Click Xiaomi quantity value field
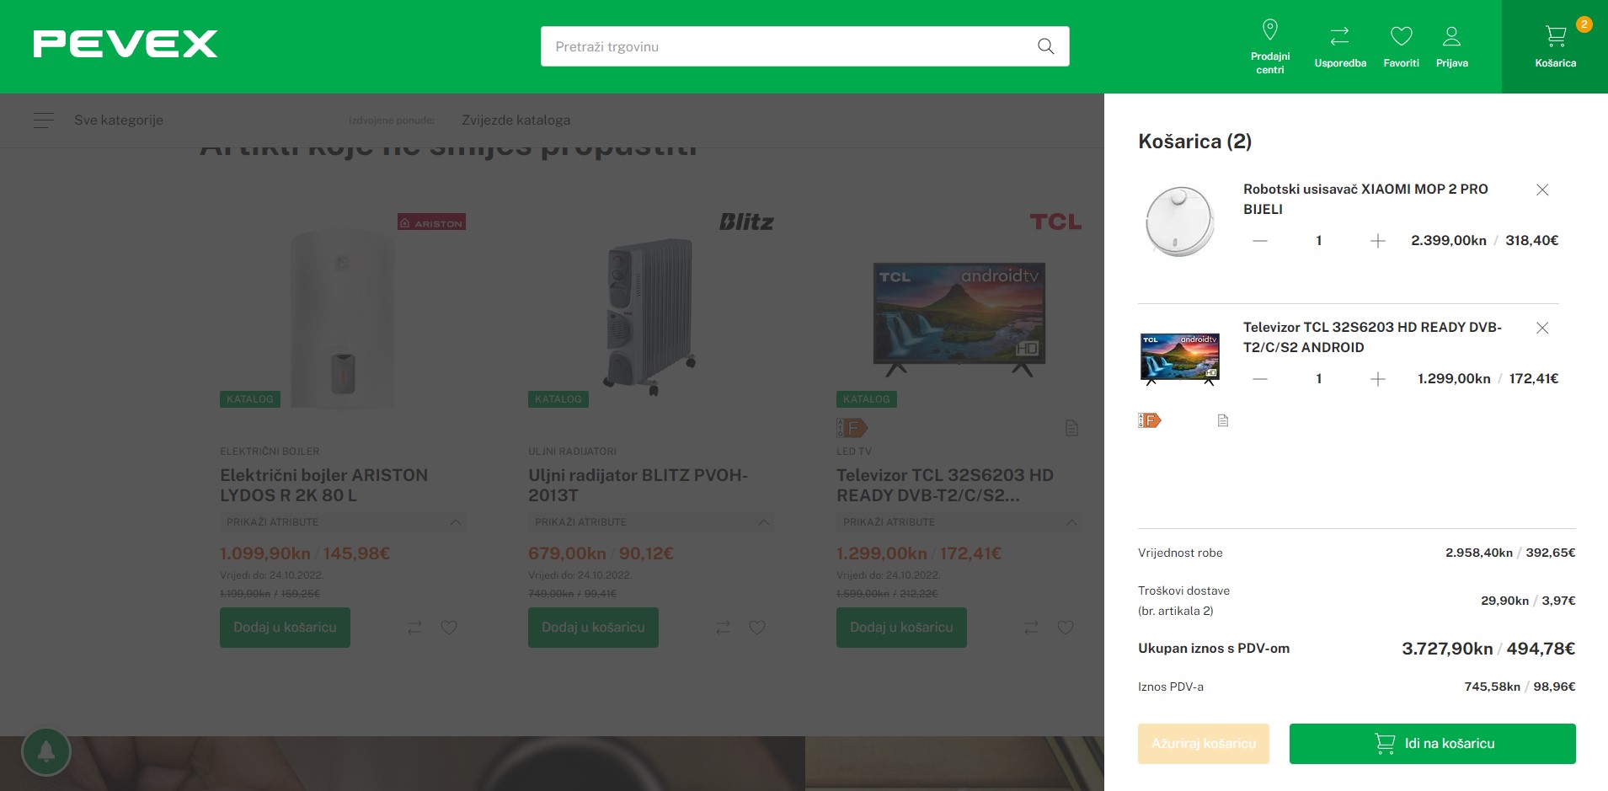This screenshot has height=791, width=1608. (1318, 241)
